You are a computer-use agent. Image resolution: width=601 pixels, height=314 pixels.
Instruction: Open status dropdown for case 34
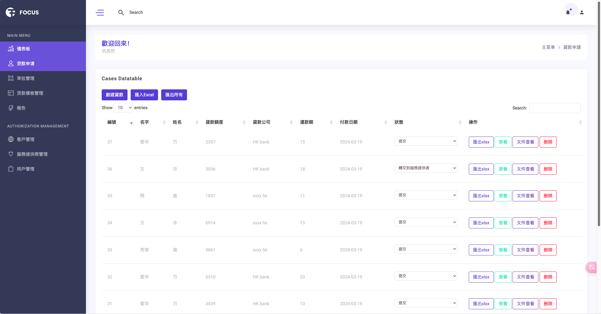pos(426,222)
